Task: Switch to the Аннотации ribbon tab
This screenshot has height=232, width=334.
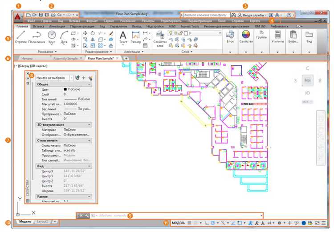Action: [x=57, y=26]
